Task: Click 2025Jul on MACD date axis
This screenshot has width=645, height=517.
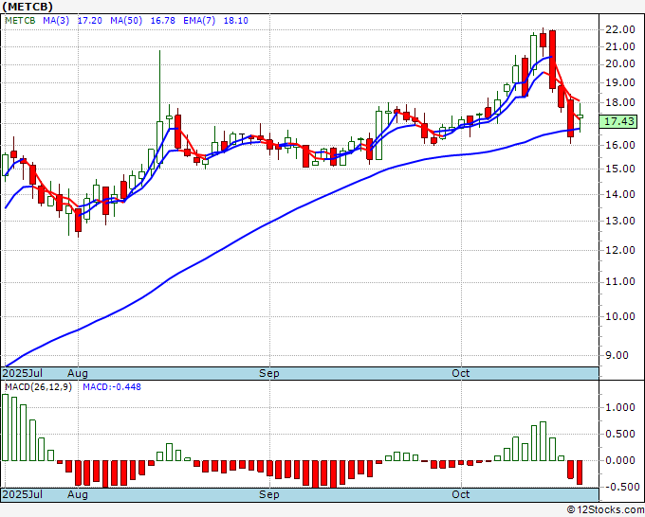Action: (23, 494)
